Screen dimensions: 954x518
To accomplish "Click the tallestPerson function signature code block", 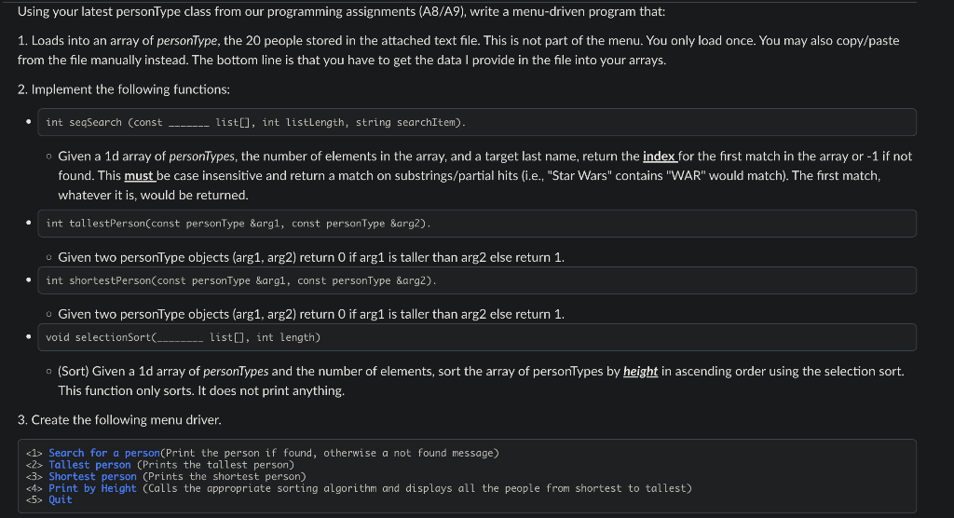I will coord(477,224).
